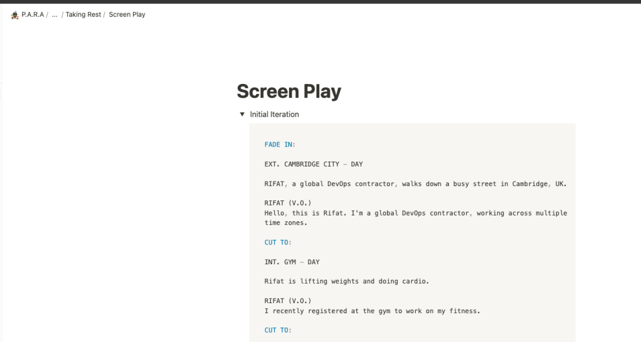The width and height of the screenshot is (641, 342).
Task: Click the second CUT TO: line
Action: tap(278, 330)
